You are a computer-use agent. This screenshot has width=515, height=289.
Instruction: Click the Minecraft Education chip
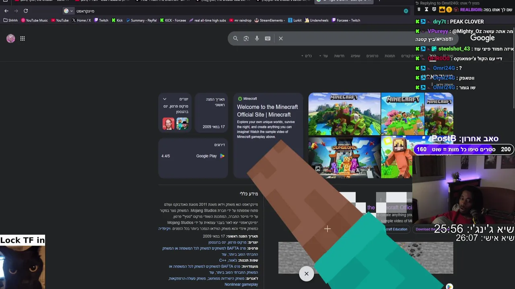pyautogui.click(x=396, y=229)
